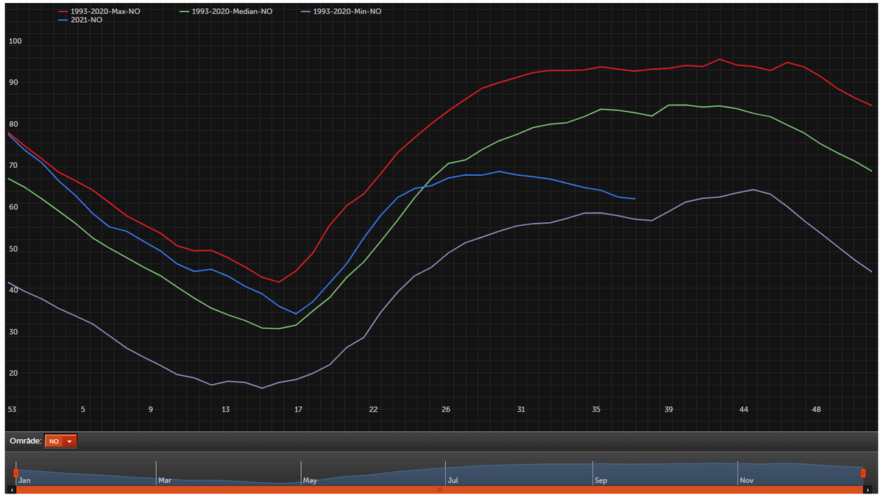
Task: Toggle the 1993-2020-Median-NO legend series
Action: point(225,12)
